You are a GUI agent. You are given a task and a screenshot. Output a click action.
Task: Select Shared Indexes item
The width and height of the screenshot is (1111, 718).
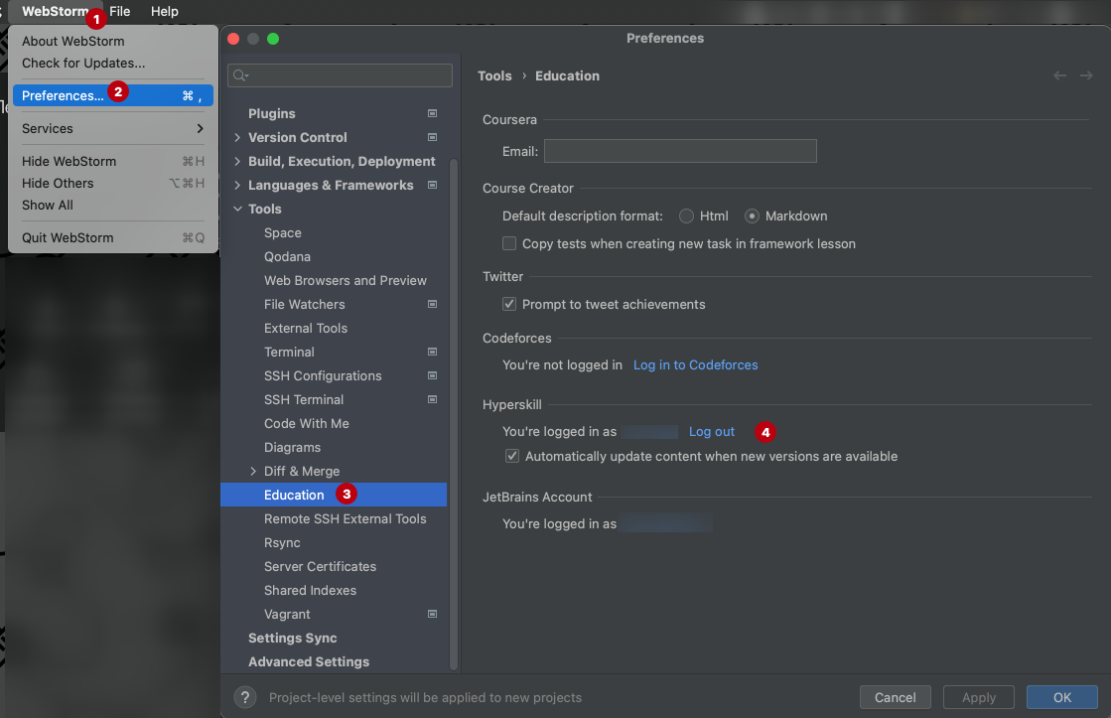pos(310,591)
